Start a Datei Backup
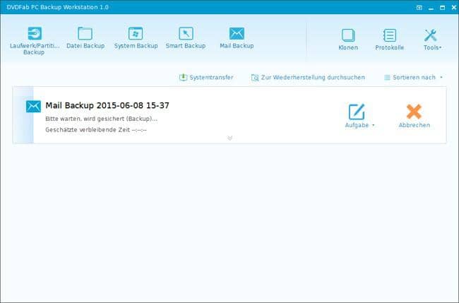459x303 pixels. tap(85, 37)
